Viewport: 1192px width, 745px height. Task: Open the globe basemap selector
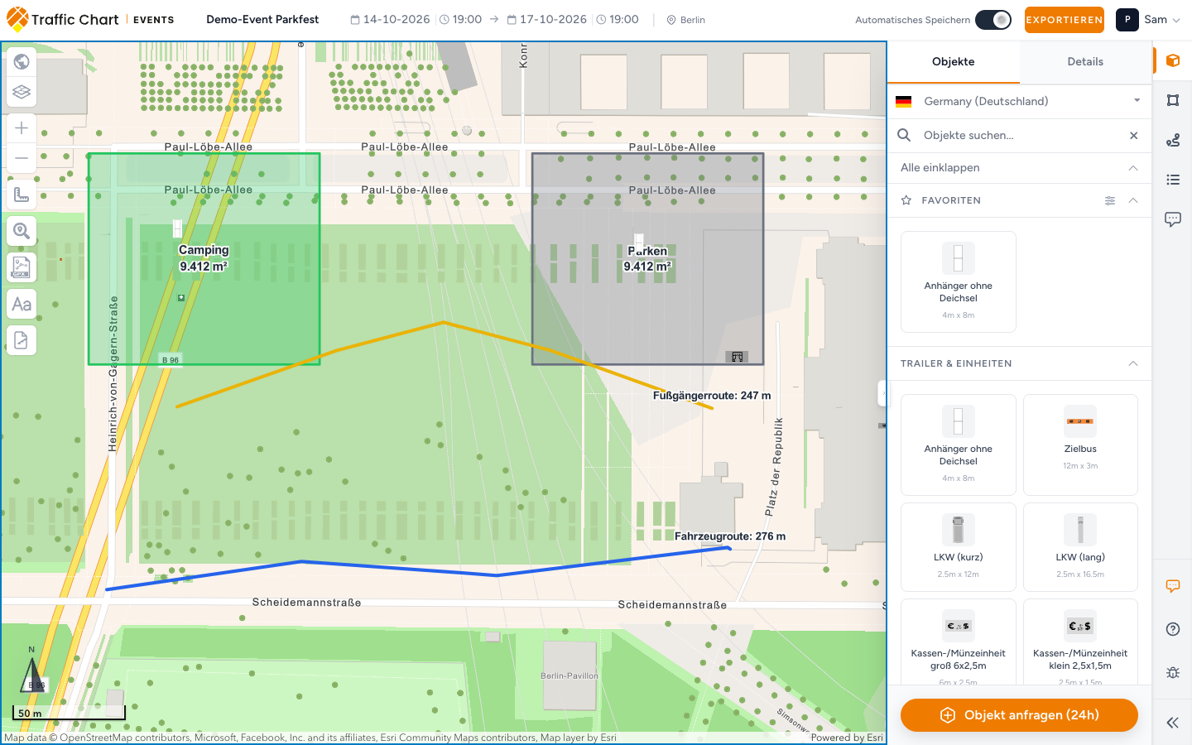[x=22, y=61]
